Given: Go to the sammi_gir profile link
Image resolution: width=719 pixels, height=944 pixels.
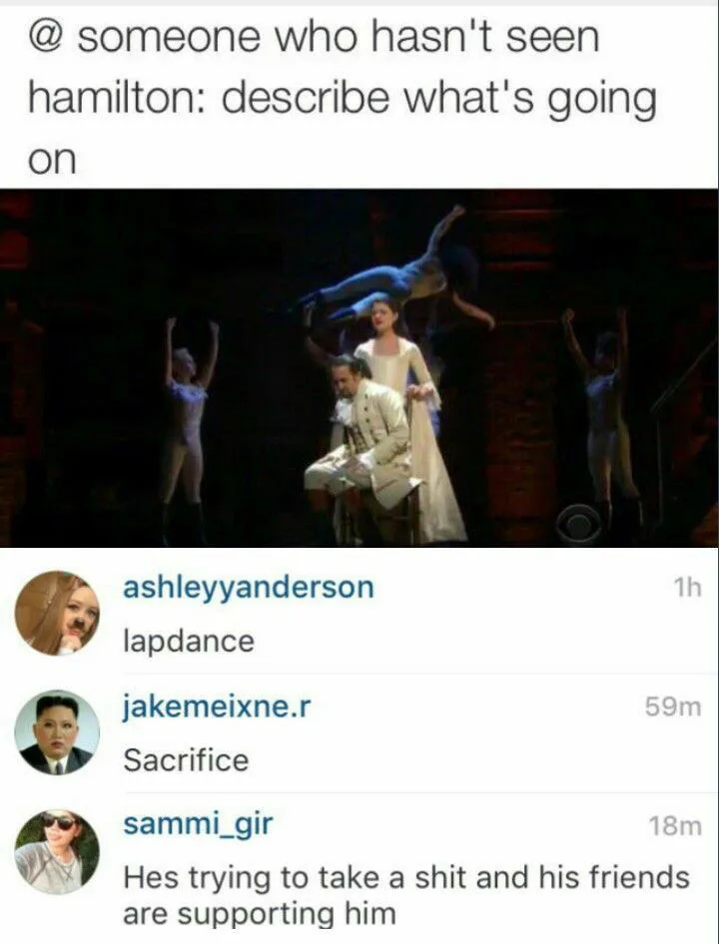Looking at the screenshot, I should [198, 824].
